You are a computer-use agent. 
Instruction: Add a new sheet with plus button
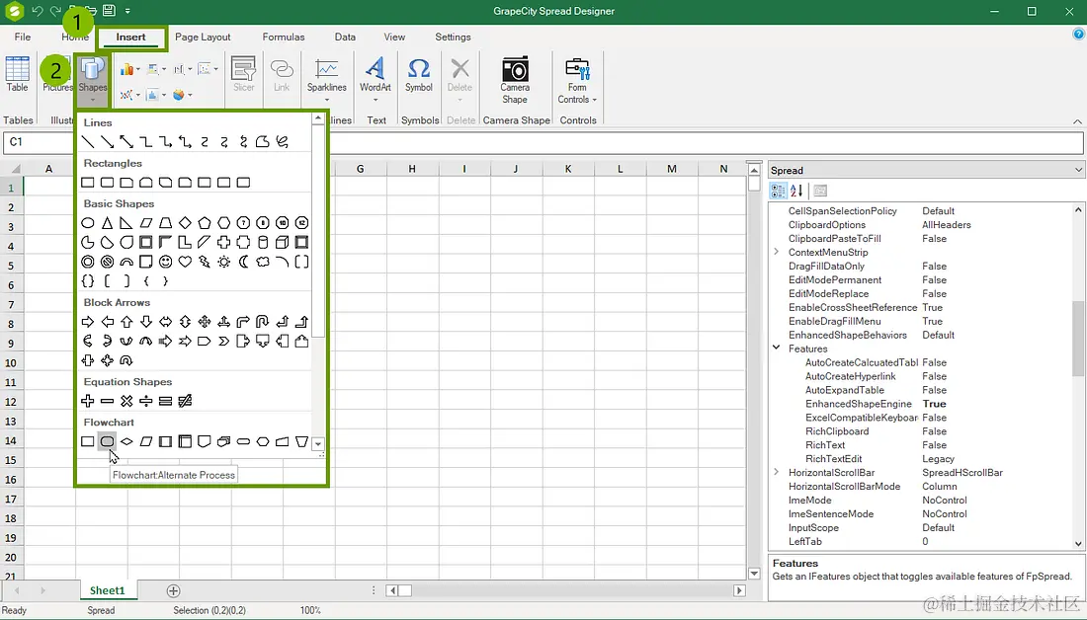(173, 591)
